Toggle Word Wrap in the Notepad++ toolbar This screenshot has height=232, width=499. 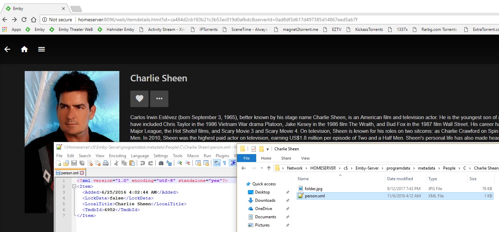pyautogui.click(x=217, y=163)
